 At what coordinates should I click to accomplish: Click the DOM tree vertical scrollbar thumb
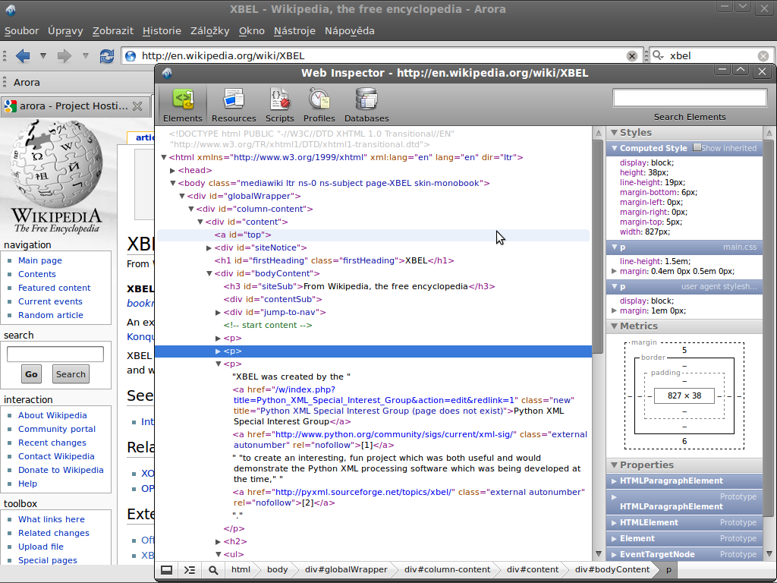[598, 245]
